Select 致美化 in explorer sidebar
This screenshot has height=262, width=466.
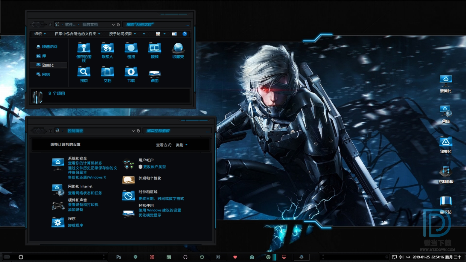click(48, 65)
